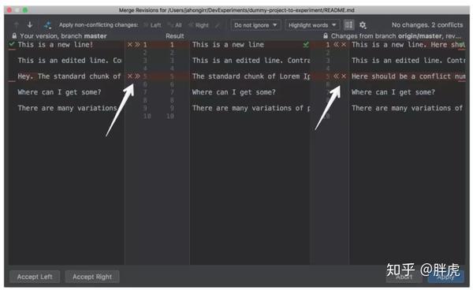Screen dimensions: 473x290
Task: Accept left change on line 1 (>>)
Action: [137, 45]
